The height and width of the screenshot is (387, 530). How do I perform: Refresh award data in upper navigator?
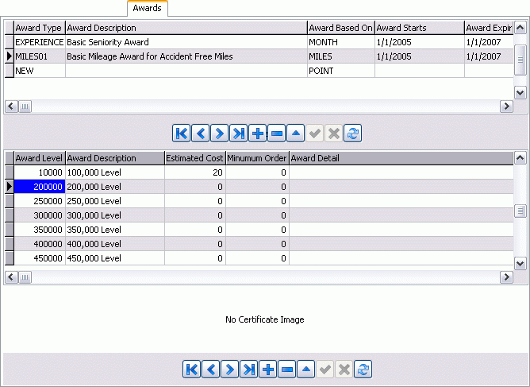(x=353, y=134)
